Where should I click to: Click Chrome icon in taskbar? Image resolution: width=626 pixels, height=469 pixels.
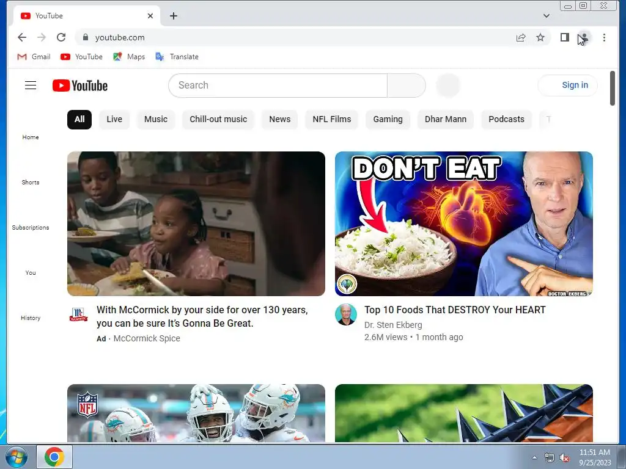coord(54,457)
